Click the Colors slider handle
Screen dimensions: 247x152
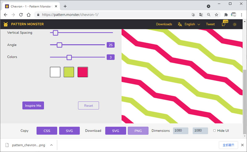point(69,57)
